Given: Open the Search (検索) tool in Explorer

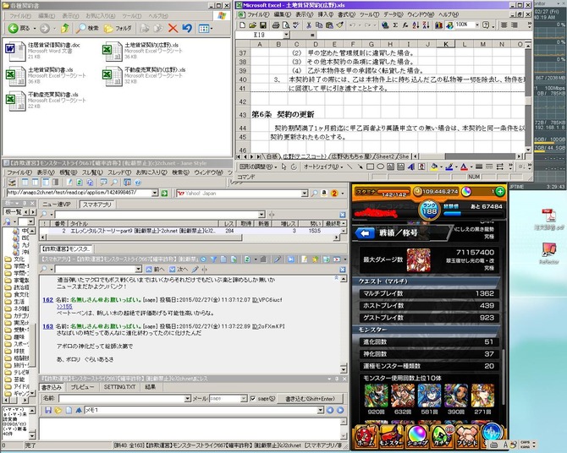Looking at the screenshot, I should 87,28.
